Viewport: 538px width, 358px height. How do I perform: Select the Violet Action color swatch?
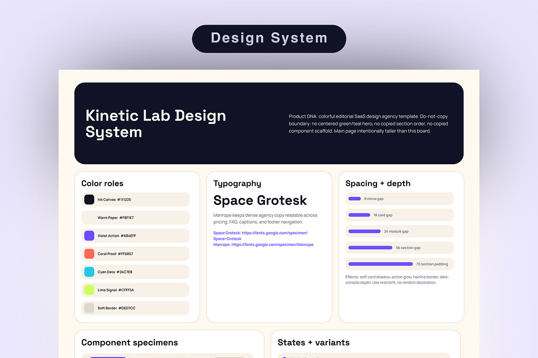(89, 236)
